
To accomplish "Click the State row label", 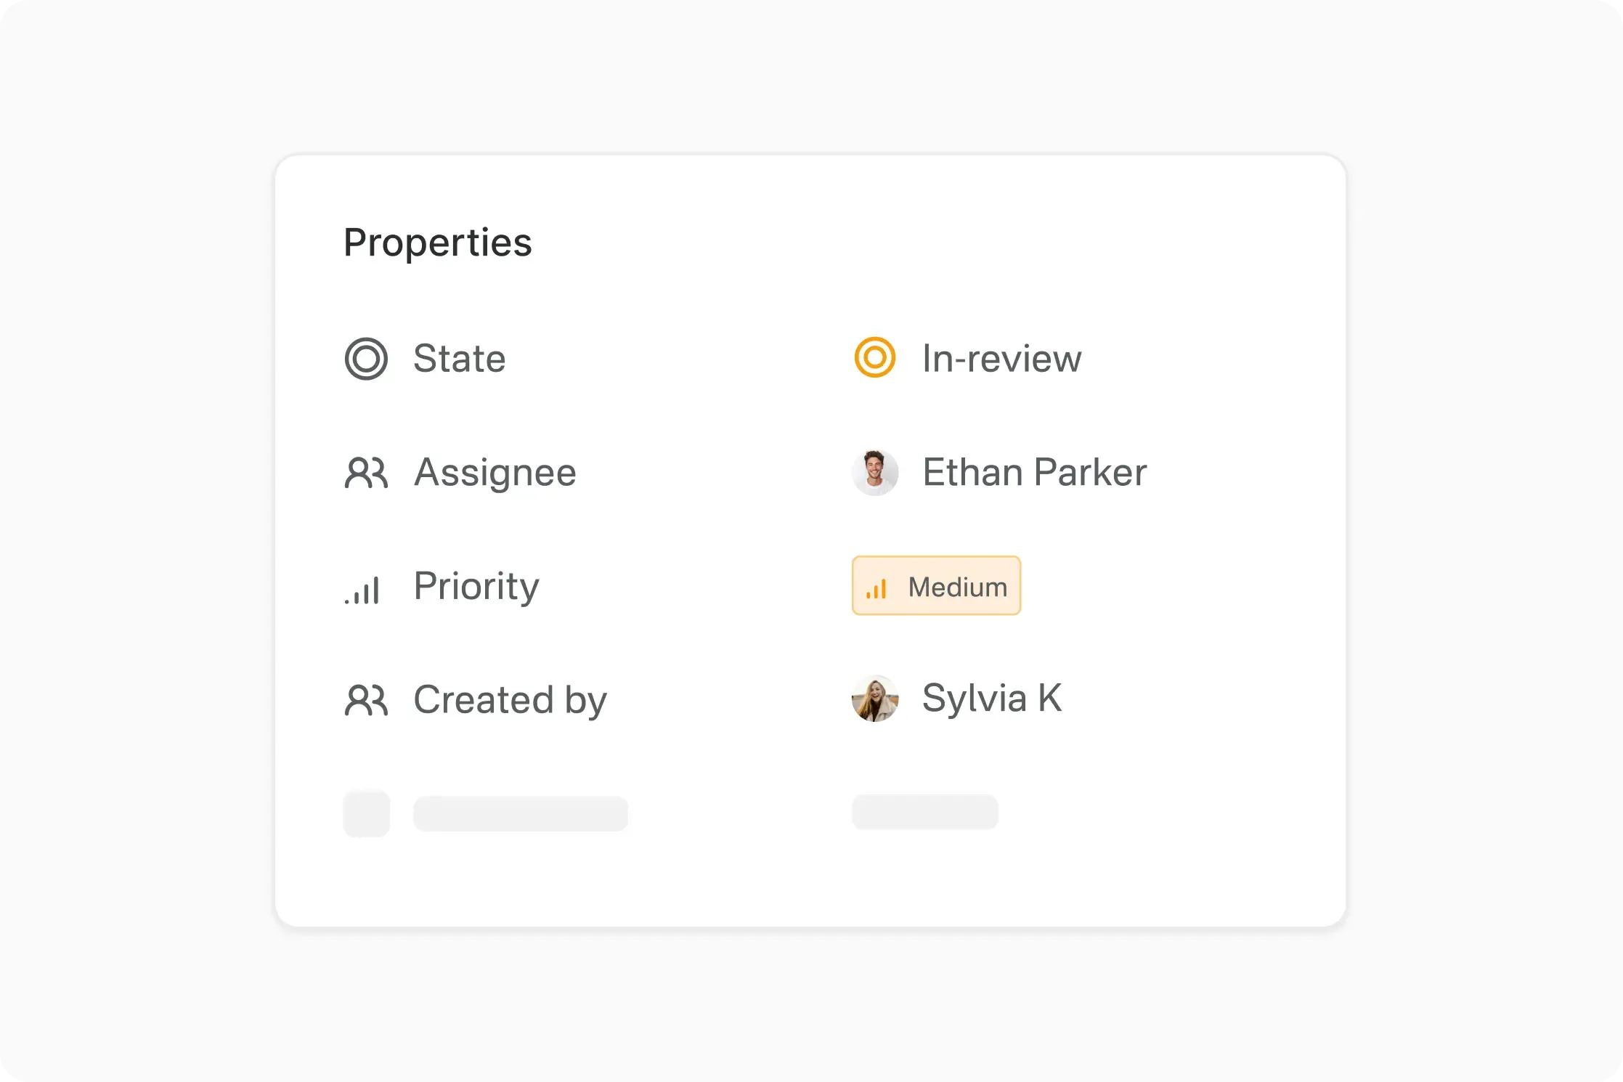I will [460, 358].
